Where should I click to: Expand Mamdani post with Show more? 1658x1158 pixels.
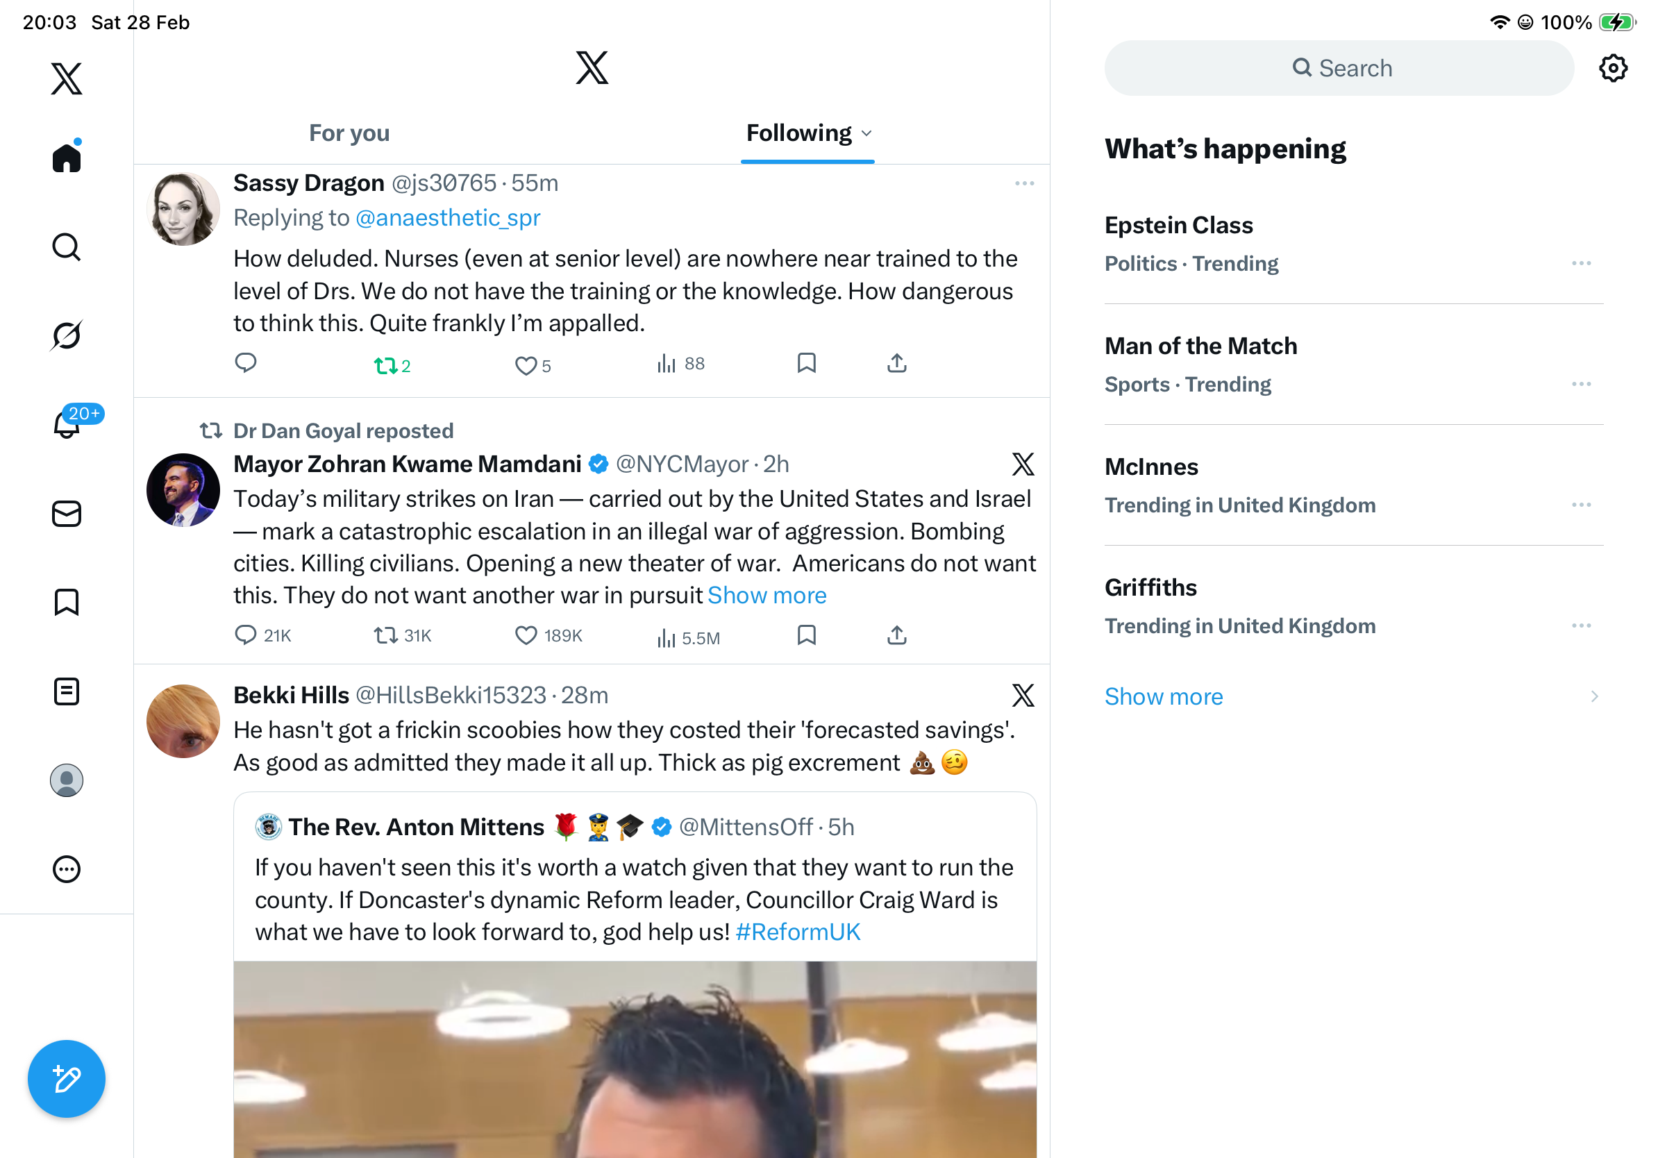pyautogui.click(x=767, y=596)
